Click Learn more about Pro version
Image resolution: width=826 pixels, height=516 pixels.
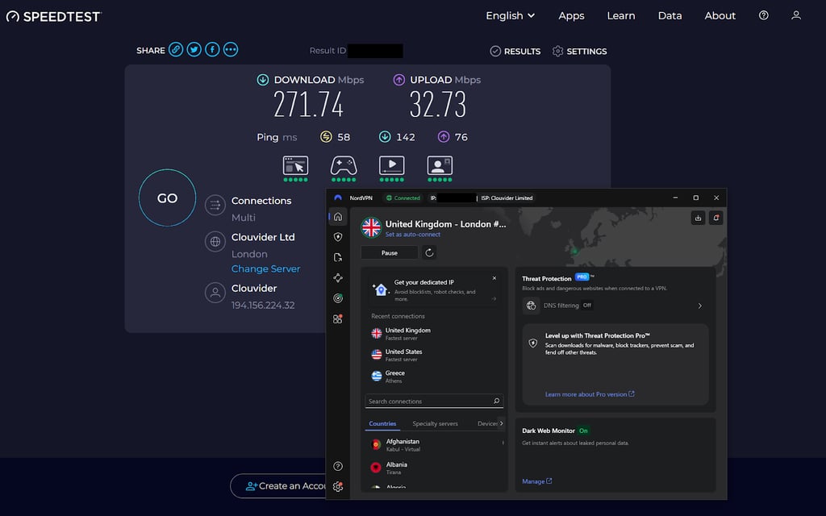[x=590, y=394]
